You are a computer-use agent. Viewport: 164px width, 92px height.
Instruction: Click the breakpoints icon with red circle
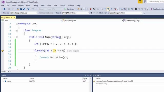click(115, 9)
